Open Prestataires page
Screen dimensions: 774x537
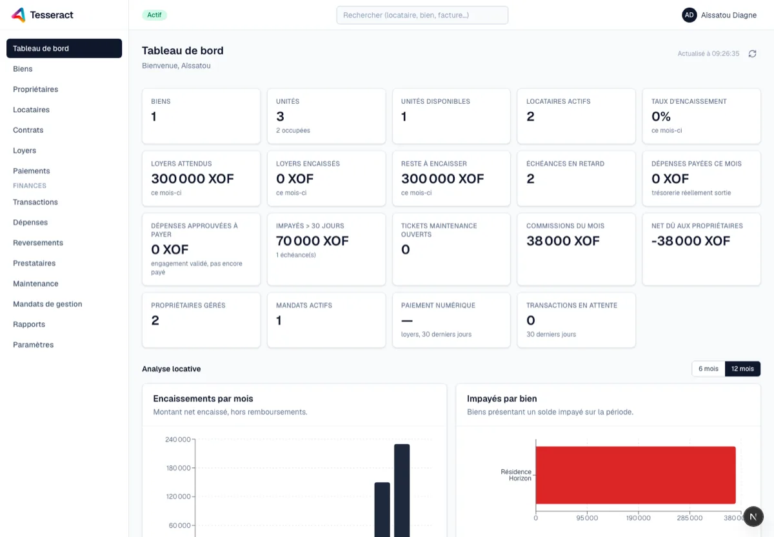tap(64, 263)
